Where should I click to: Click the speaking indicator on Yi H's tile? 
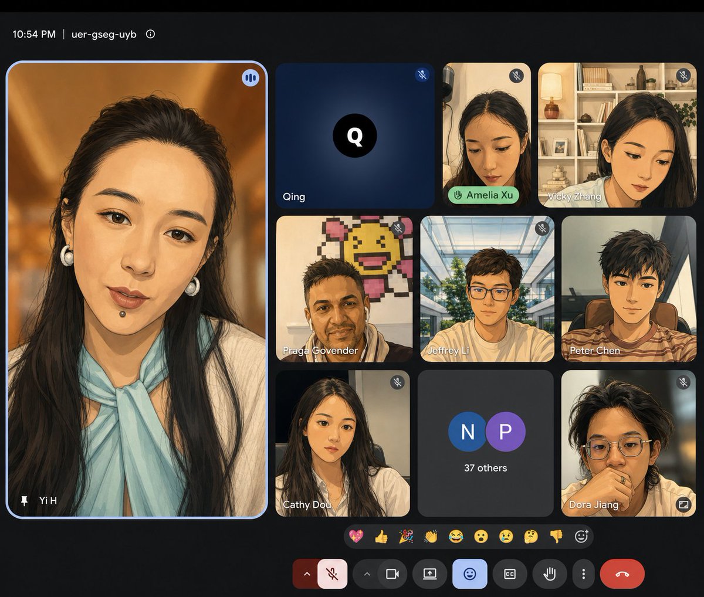[251, 78]
